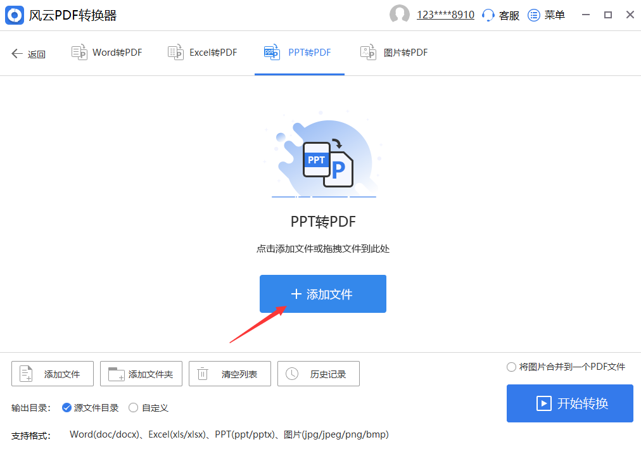
Task: Contact 客服 customer service
Action: coord(501,15)
